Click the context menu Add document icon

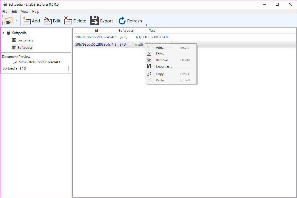pyautogui.click(x=149, y=47)
